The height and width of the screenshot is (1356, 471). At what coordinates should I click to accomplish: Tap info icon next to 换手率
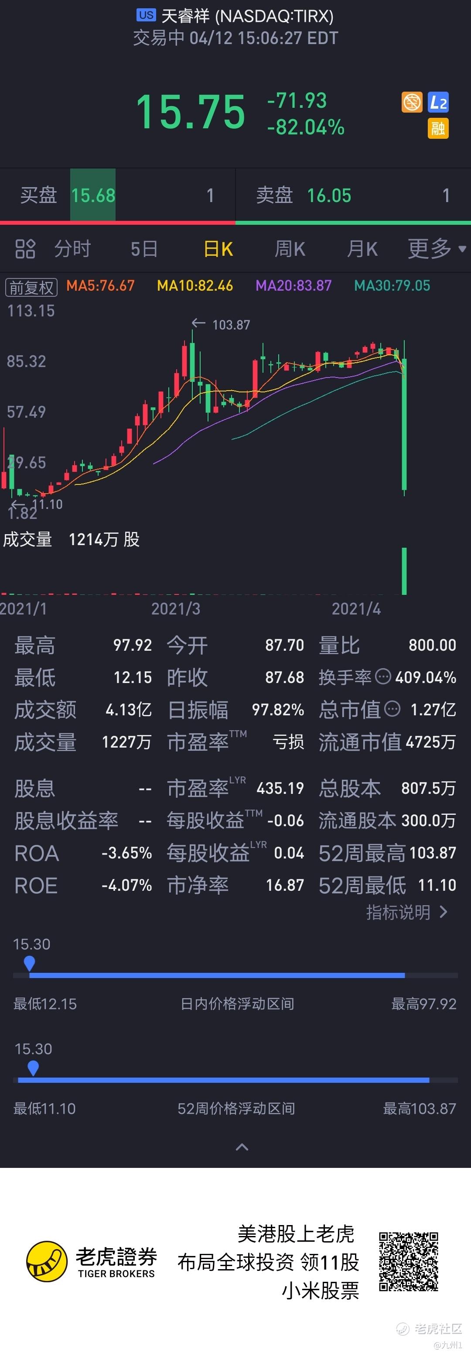point(382,676)
